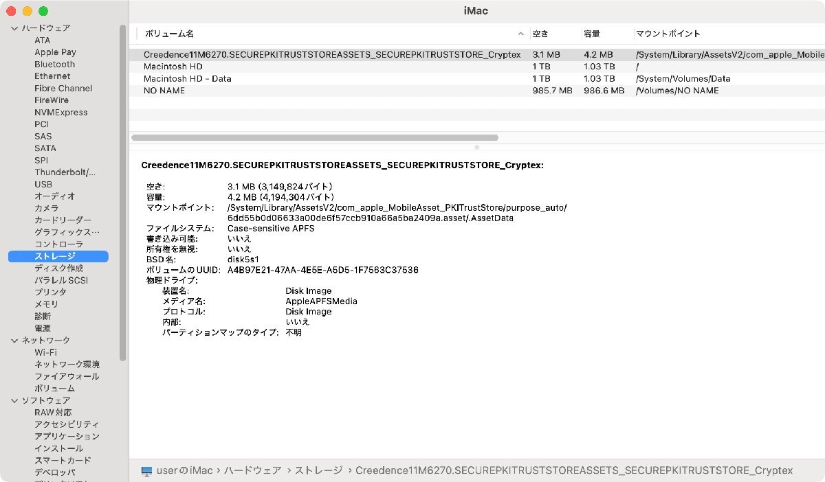The width and height of the screenshot is (825, 482).
Task: Collapse the ネットワーク section in sidebar
Action: pos(14,341)
